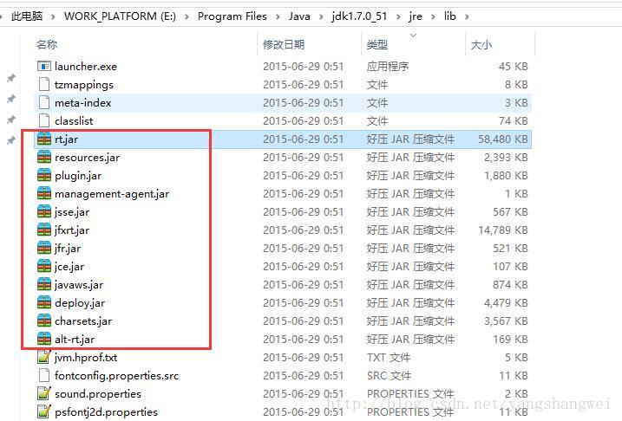Navigate to jre breadcrumb
Image resolution: width=622 pixels, height=421 pixels.
[416, 16]
